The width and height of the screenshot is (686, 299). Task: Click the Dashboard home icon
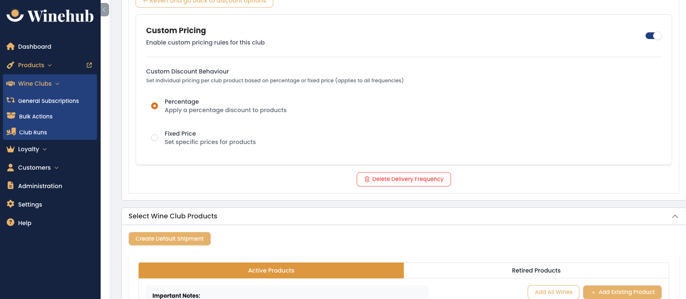click(x=11, y=47)
